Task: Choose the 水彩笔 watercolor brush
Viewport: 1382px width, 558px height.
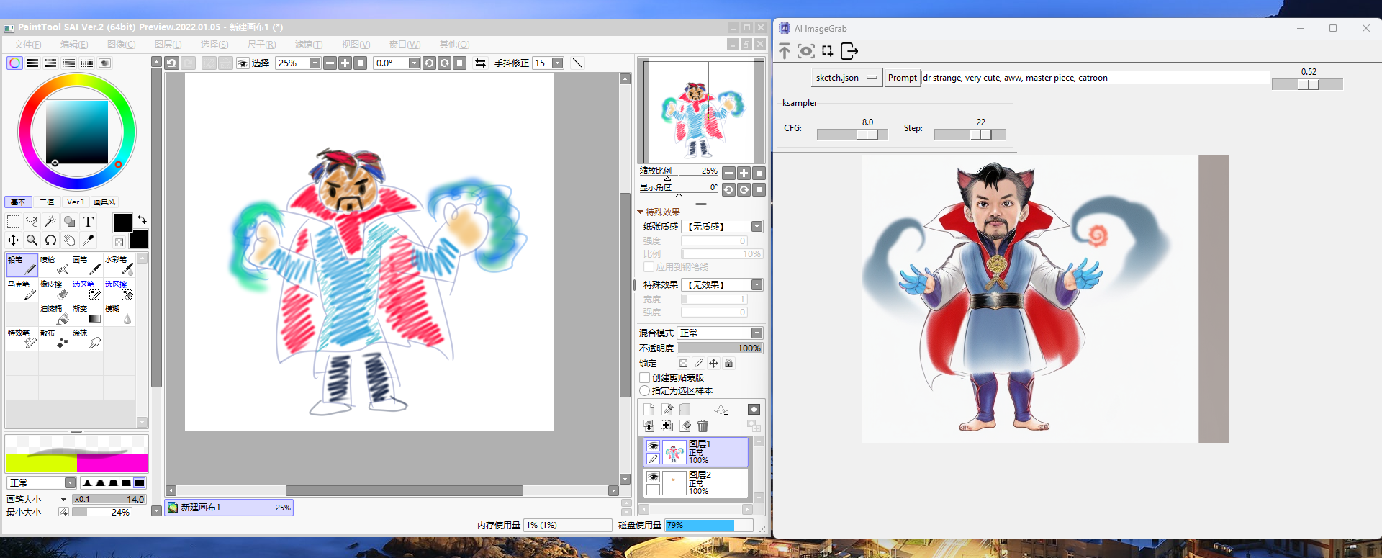Action: [x=119, y=265]
